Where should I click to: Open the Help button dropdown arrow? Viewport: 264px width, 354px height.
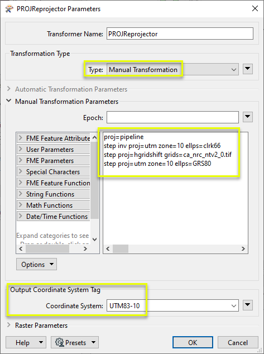[41, 342]
